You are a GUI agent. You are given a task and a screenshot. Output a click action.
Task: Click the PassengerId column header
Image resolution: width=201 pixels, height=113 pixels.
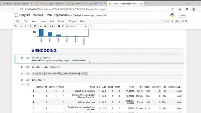pyautogui.click(x=41, y=87)
